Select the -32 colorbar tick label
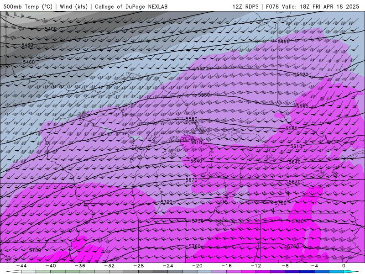Viewport: 365px width, 274px height. [109, 266]
